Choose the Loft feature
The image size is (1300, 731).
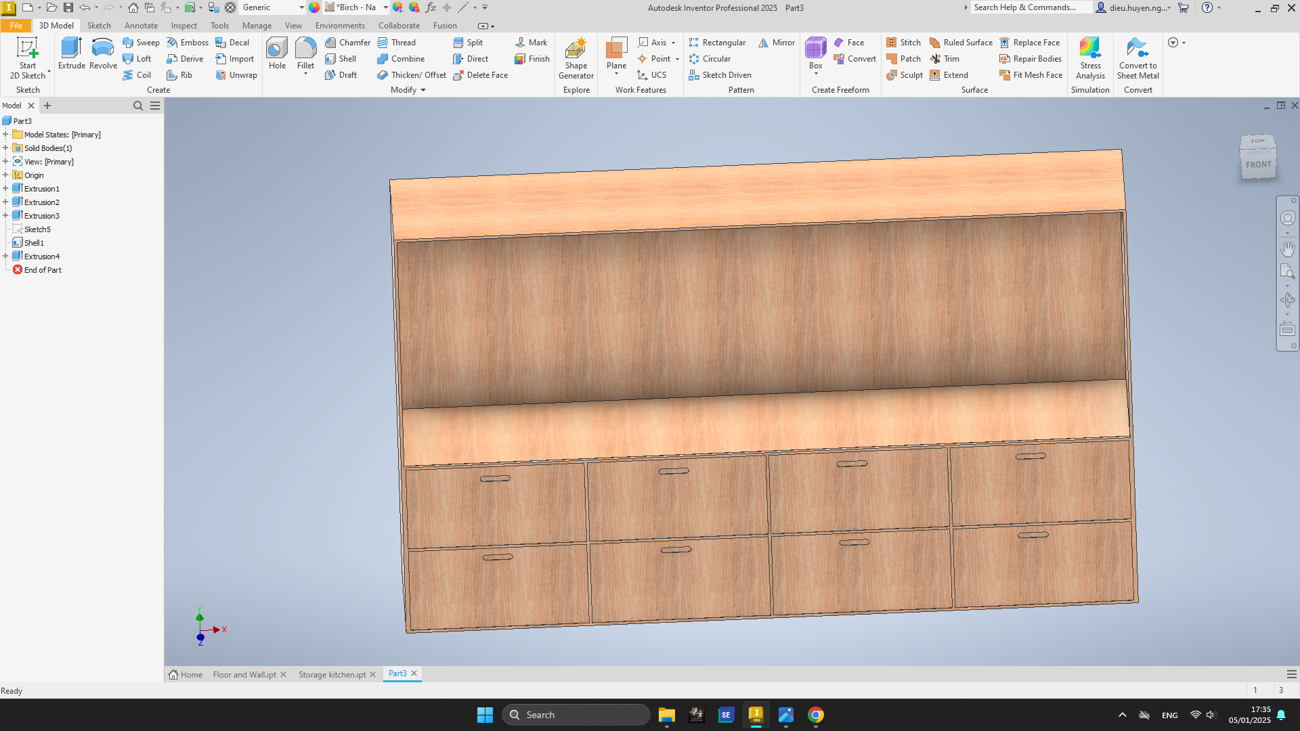click(137, 59)
